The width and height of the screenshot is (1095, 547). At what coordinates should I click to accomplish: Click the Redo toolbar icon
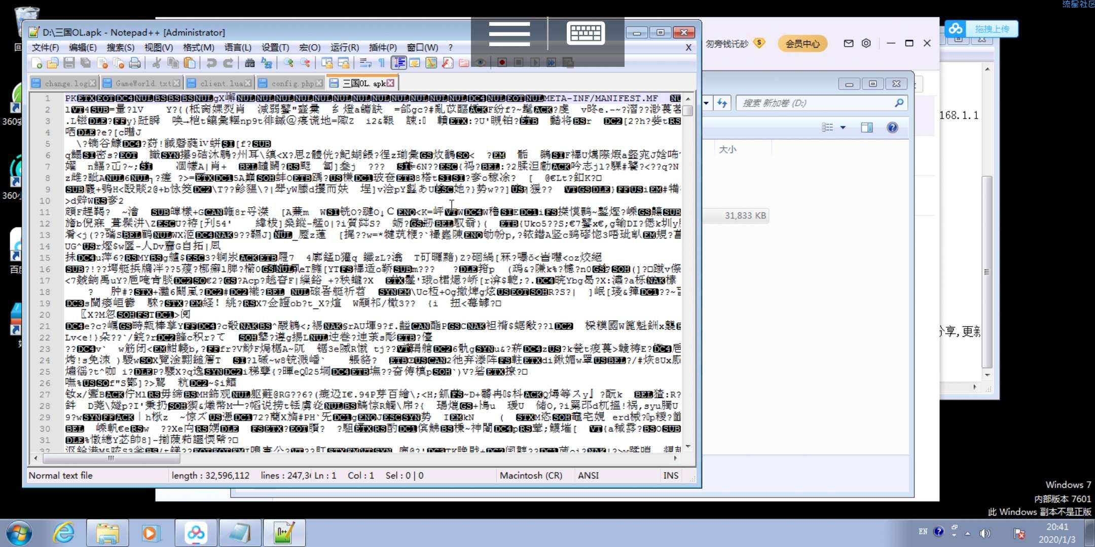pos(228,63)
